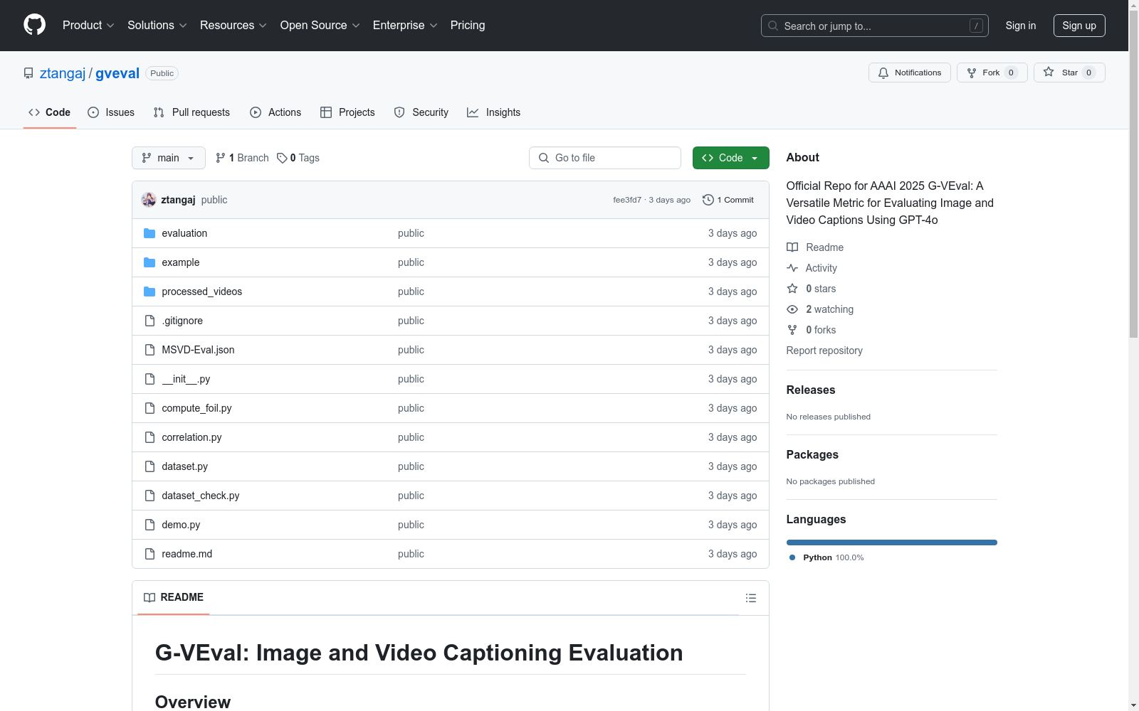Click the Python 100.0% language entry

point(826,557)
